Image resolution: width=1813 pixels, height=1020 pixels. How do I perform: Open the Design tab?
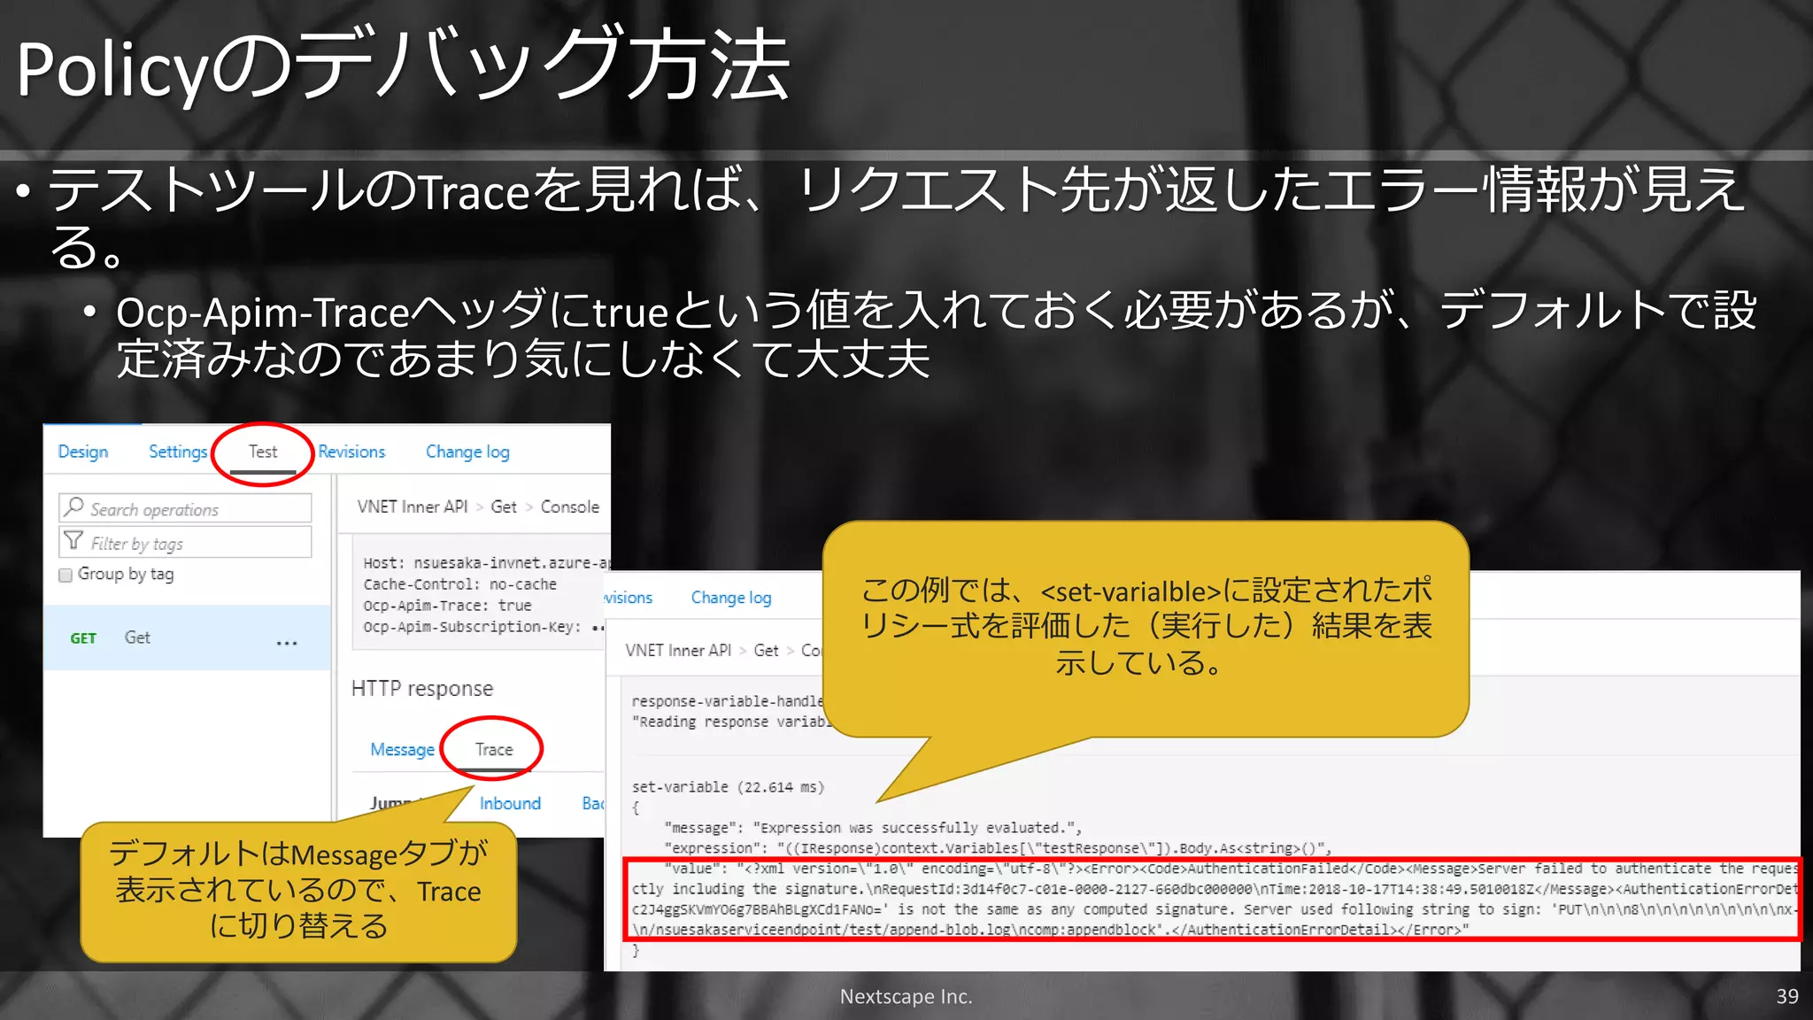click(83, 452)
